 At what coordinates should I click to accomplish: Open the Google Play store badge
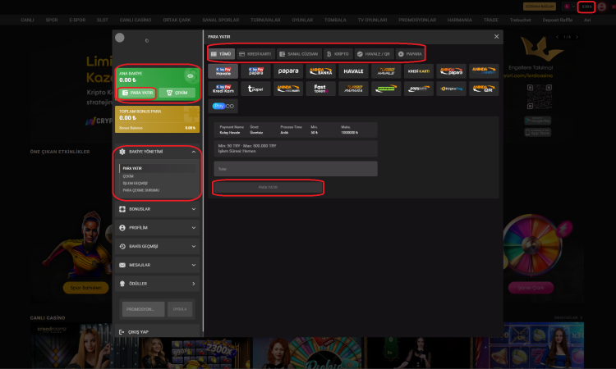coord(538,121)
